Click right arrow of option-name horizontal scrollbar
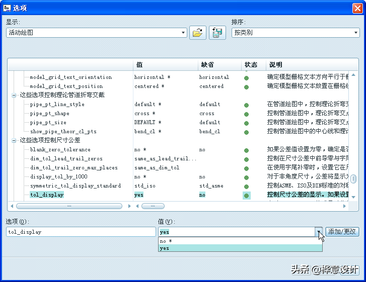366x282 pixels. tap(129, 206)
